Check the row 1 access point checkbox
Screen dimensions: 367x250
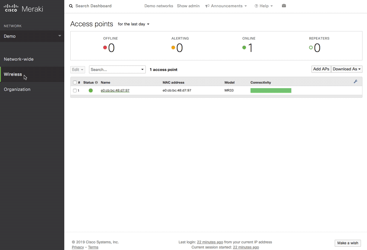[x=75, y=91]
